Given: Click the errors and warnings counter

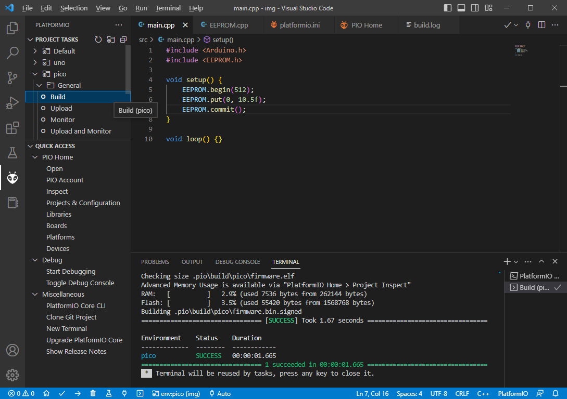Looking at the screenshot, I should click(x=21, y=394).
